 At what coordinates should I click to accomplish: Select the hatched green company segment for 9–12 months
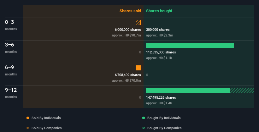coord(242,91)
